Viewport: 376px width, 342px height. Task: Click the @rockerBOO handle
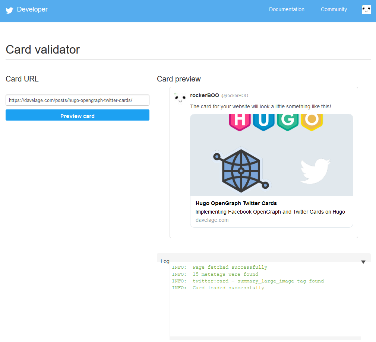[234, 96]
